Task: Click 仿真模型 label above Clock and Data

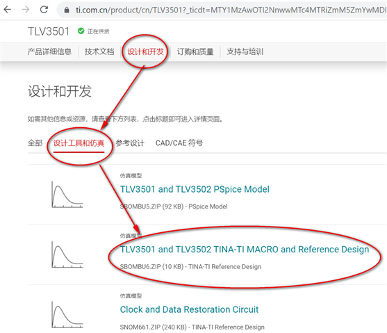Action: point(131,295)
